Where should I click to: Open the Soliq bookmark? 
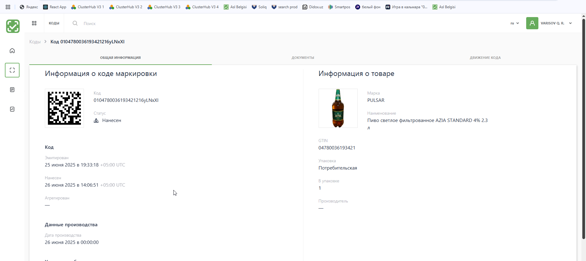coord(259,7)
